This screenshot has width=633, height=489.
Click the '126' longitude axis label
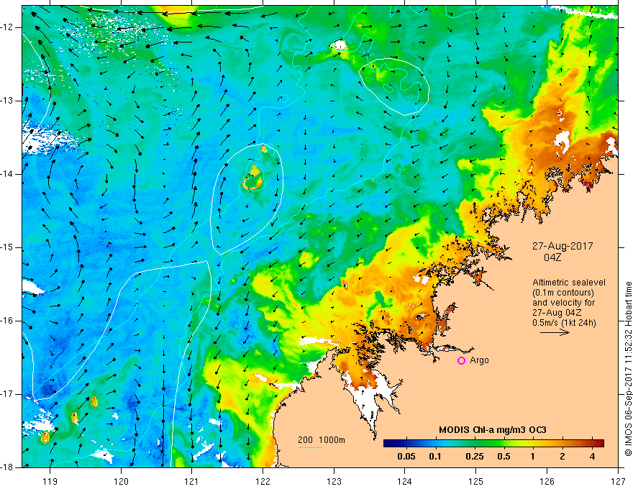tap(547, 481)
